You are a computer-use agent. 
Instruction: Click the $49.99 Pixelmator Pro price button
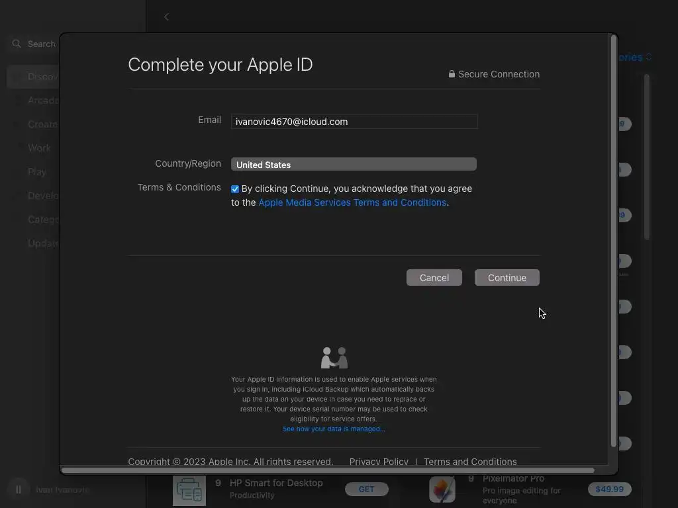609,489
